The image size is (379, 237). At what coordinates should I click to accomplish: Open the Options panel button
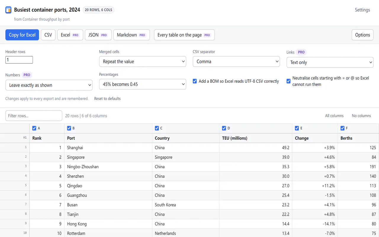(362, 35)
